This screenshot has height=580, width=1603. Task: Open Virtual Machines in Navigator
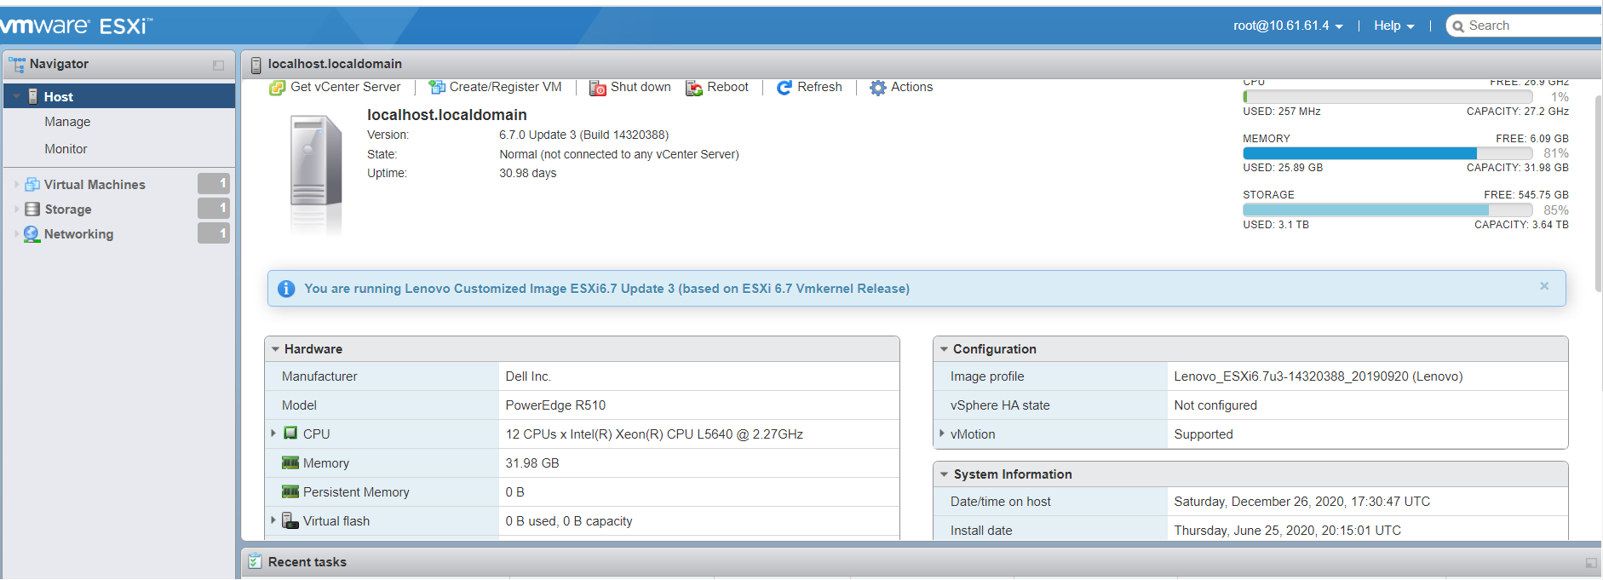coord(95,184)
